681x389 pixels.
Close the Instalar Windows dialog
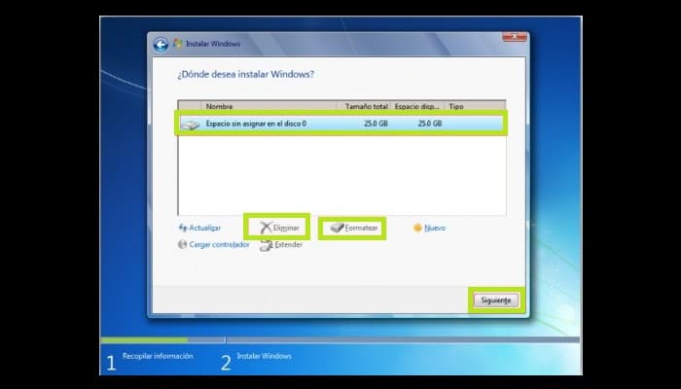[x=515, y=37]
